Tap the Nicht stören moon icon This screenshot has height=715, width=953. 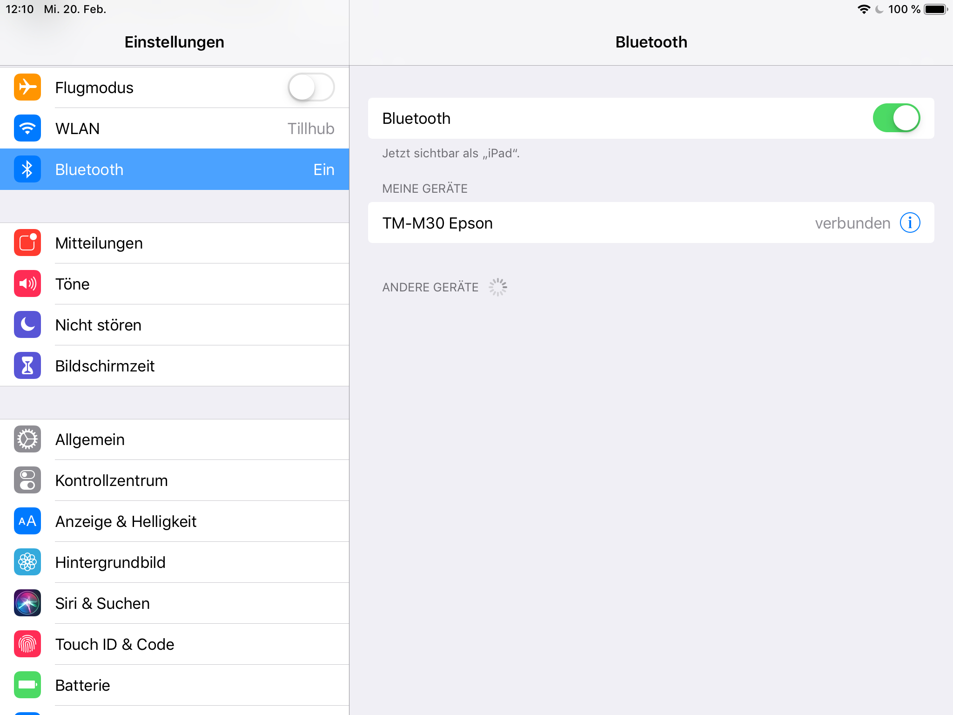coord(27,324)
